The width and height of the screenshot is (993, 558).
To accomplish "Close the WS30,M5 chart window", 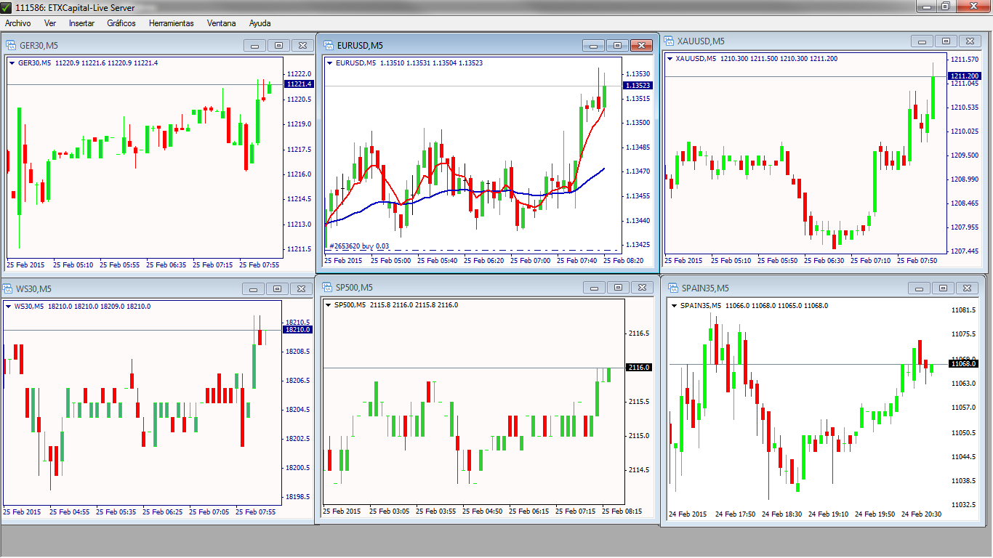I will (301, 288).
